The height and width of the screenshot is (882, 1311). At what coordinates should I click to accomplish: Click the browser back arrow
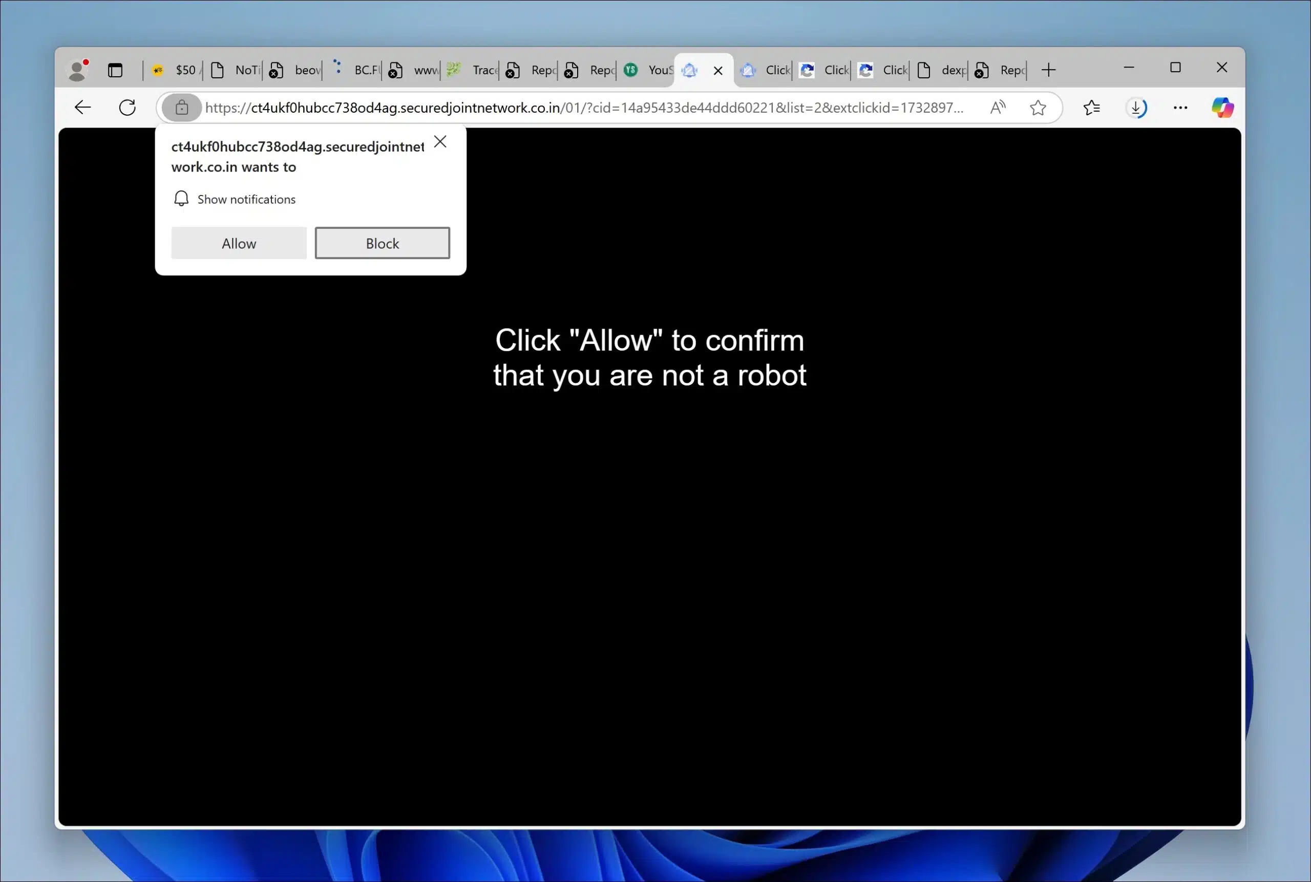click(83, 107)
